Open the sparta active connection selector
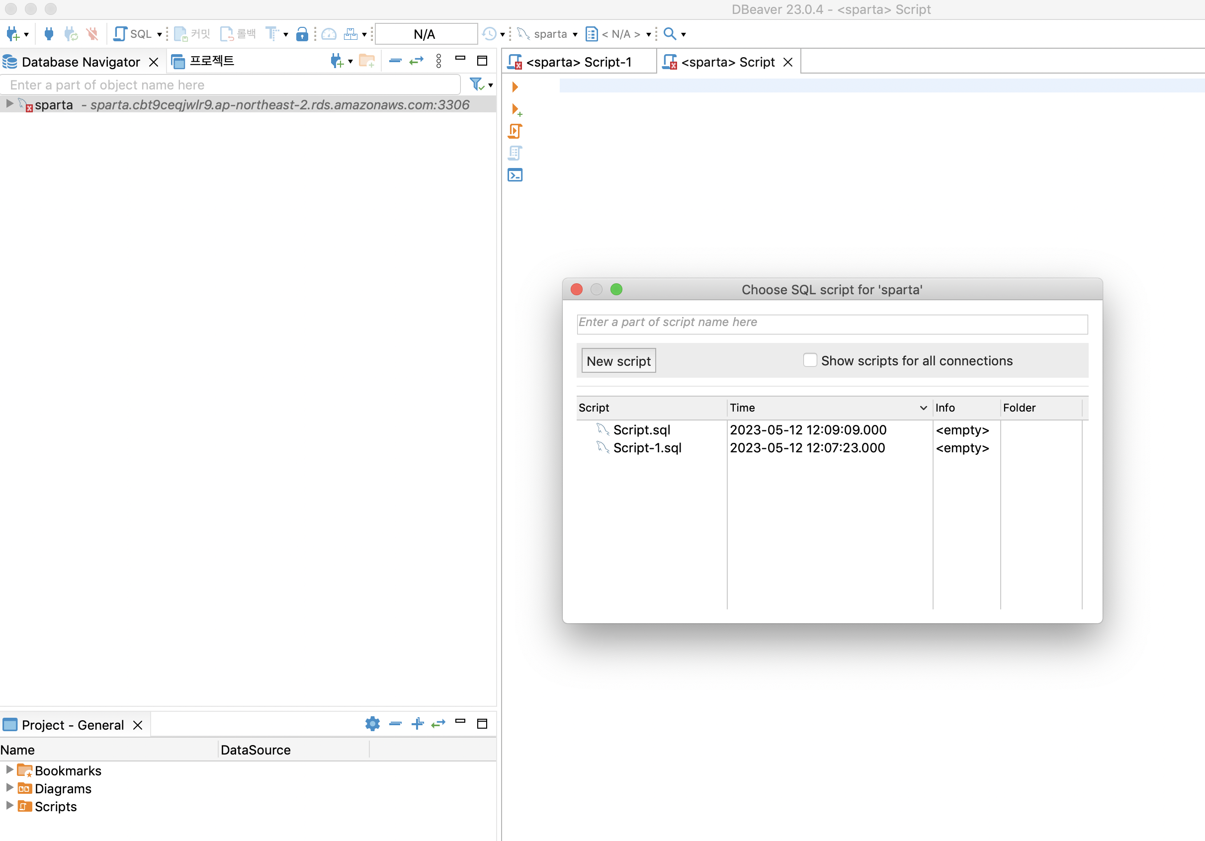This screenshot has width=1205, height=841. click(547, 34)
